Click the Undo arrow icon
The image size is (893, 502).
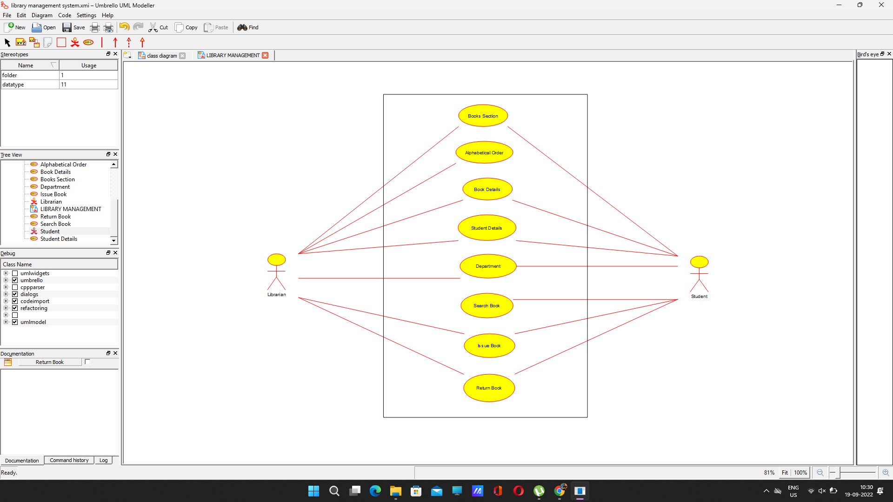(124, 27)
